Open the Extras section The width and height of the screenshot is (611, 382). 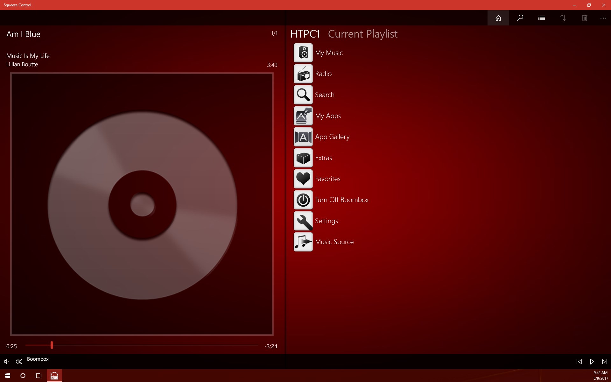click(323, 158)
